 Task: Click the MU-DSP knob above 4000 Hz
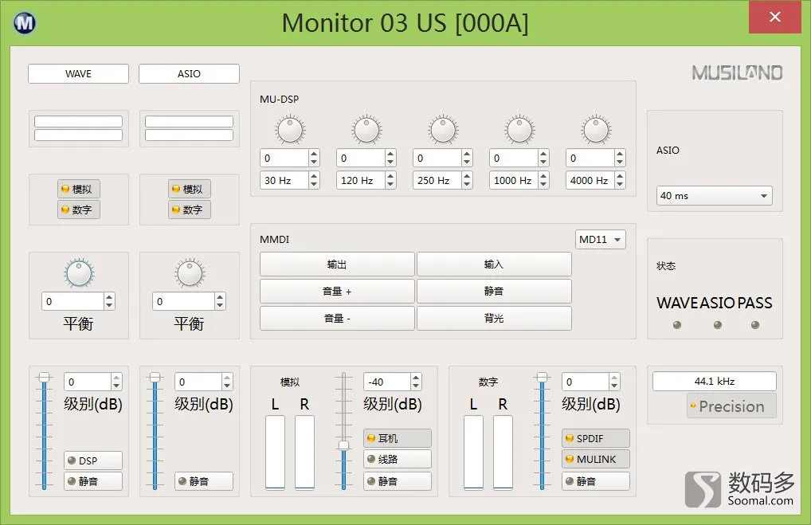(596, 129)
